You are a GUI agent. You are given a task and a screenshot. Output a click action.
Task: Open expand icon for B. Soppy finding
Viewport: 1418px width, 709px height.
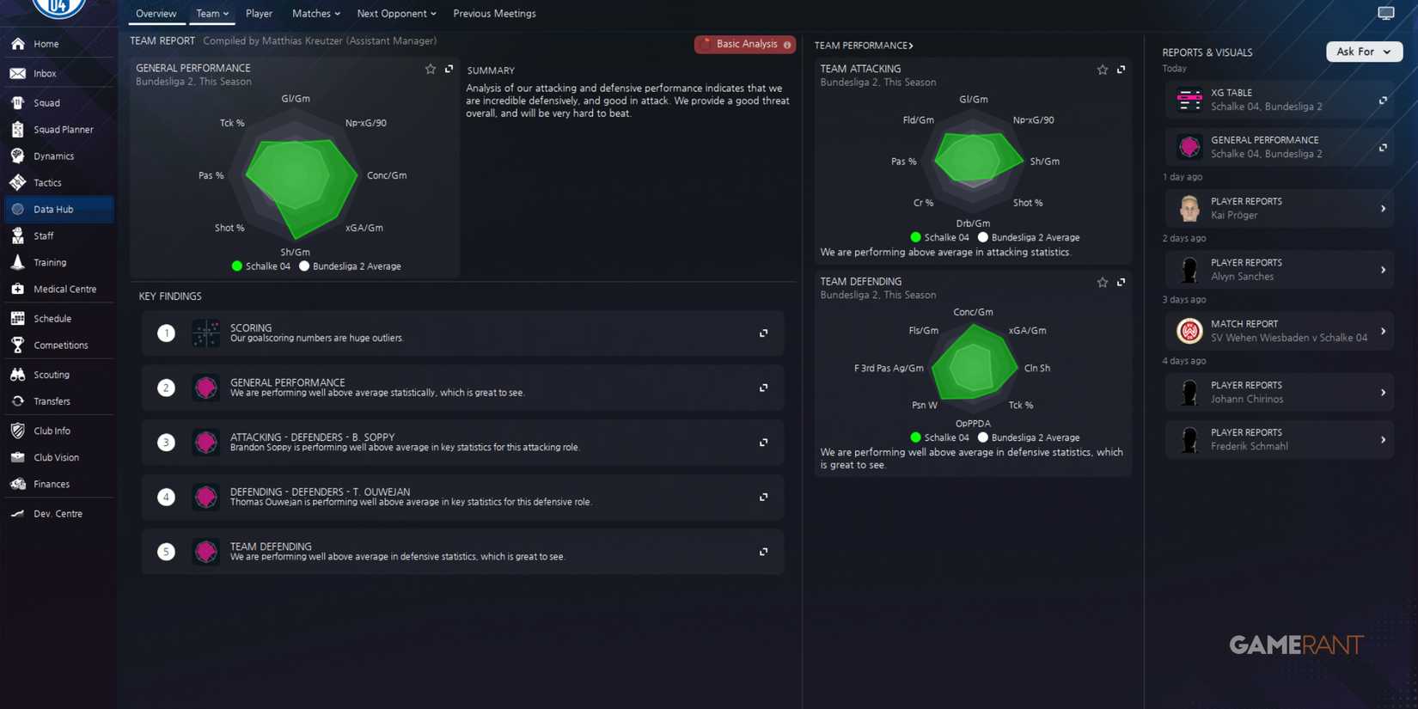763,443
